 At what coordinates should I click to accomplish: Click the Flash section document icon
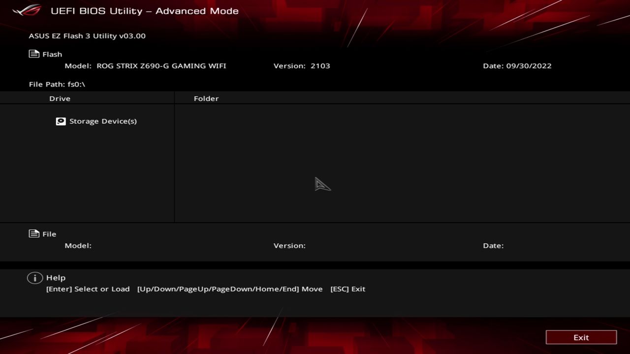click(x=34, y=54)
